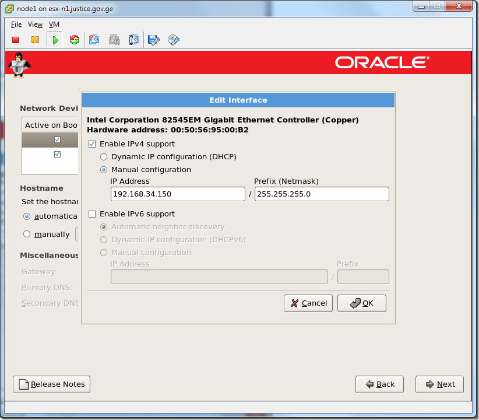Image resolution: width=479 pixels, height=420 pixels.
Task: Disable IPv4 support
Action: [91, 143]
